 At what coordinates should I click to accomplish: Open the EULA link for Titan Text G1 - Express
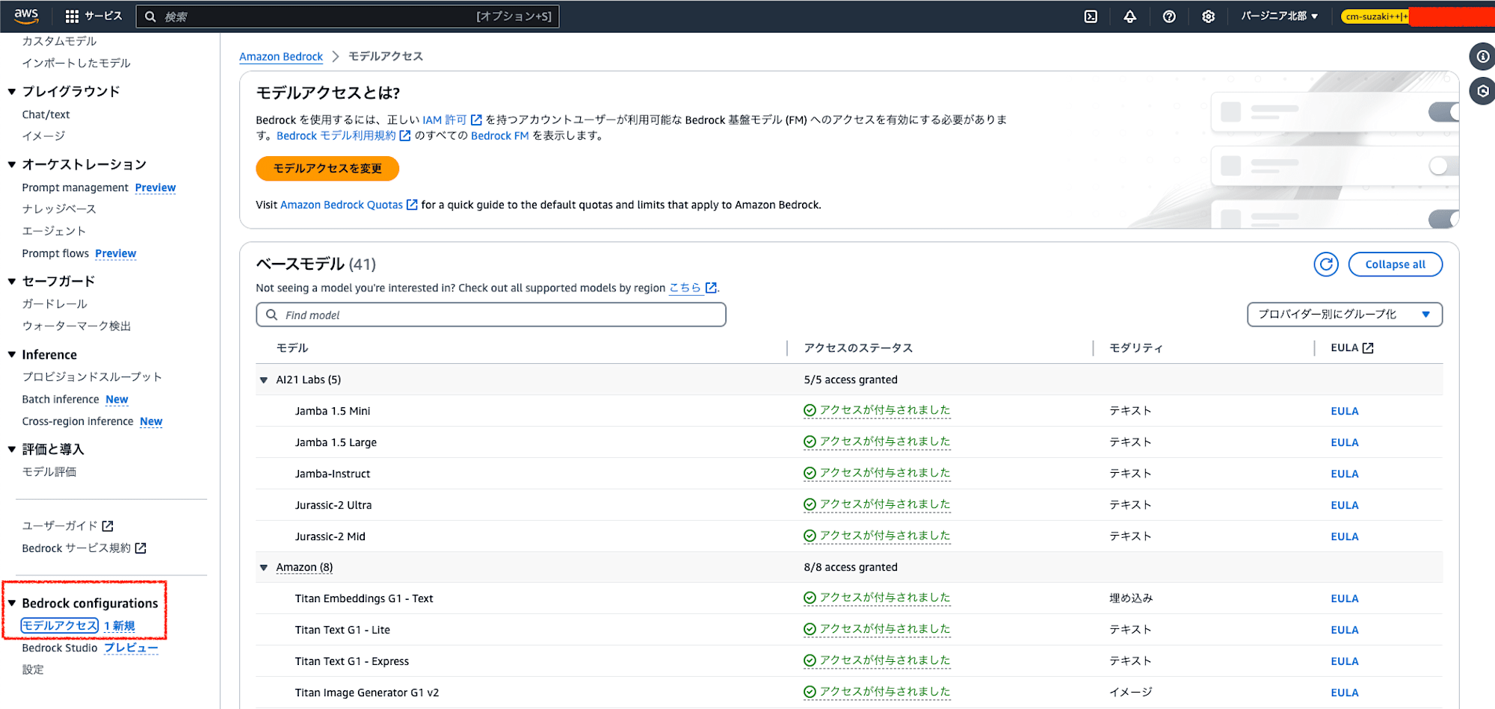1345,661
